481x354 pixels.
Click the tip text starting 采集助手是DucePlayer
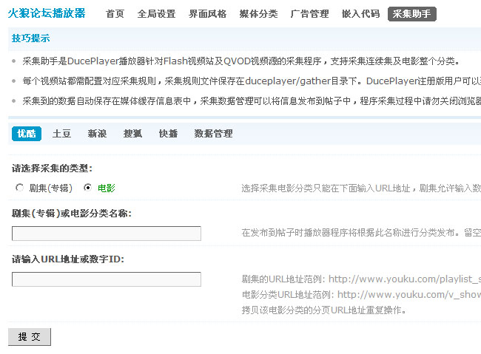coord(240,61)
